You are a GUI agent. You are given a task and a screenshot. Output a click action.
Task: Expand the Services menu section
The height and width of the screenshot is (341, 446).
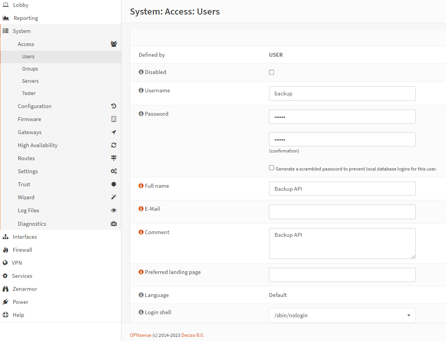pos(21,276)
